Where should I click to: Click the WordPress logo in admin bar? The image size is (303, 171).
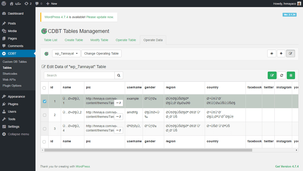point(4,4)
